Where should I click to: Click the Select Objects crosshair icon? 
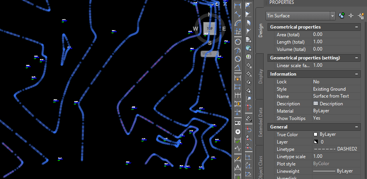click(351, 16)
